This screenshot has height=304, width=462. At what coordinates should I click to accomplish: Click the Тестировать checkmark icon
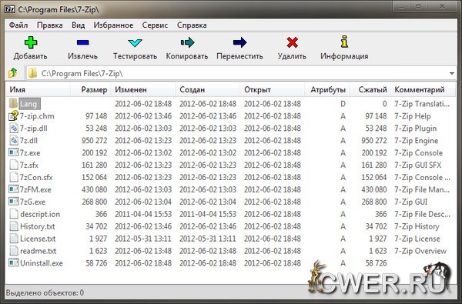[135, 42]
